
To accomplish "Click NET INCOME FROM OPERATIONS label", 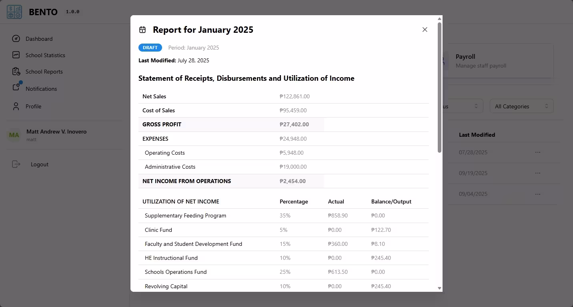I will [186, 181].
